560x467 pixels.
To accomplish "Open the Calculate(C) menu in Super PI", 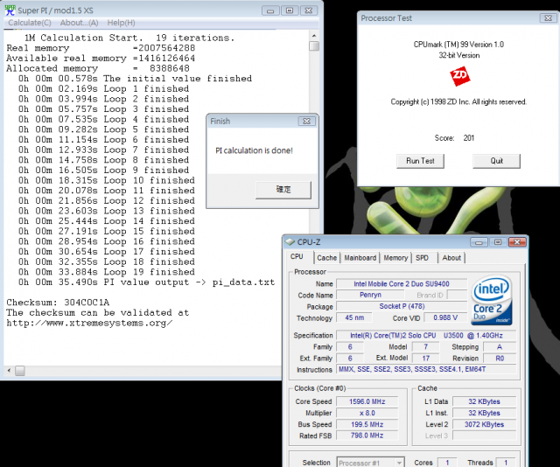I will (30, 23).
